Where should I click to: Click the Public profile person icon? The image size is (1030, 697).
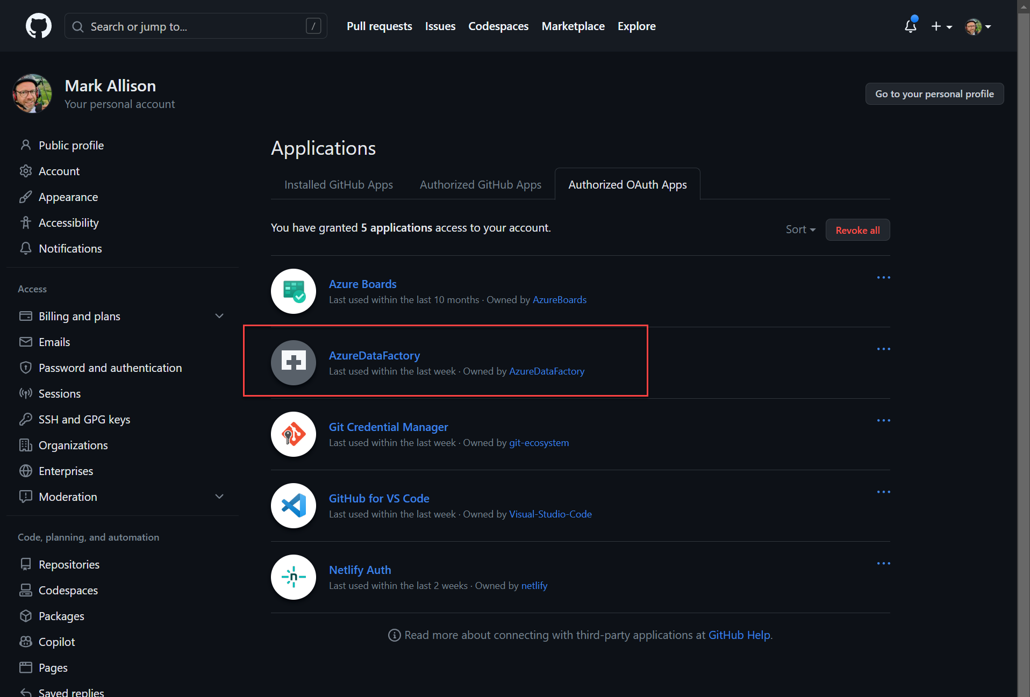25,145
